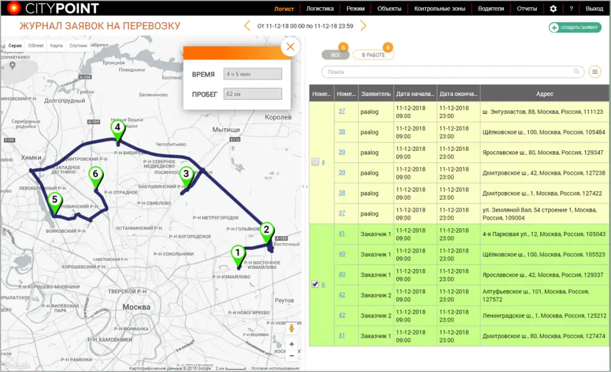Open the list options menu icon
This screenshot has width=611, height=372.
(x=595, y=72)
